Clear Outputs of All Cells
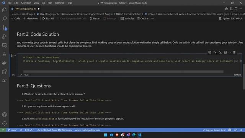Image resolution: width=245 pixels, height=138 pixels. click(72, 18)
